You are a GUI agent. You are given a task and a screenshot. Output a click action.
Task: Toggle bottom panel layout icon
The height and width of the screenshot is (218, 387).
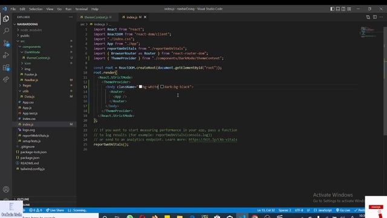click(338, 9)
